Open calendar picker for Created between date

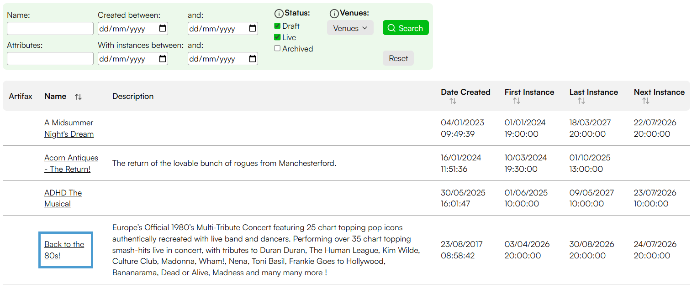coord(163,29)
